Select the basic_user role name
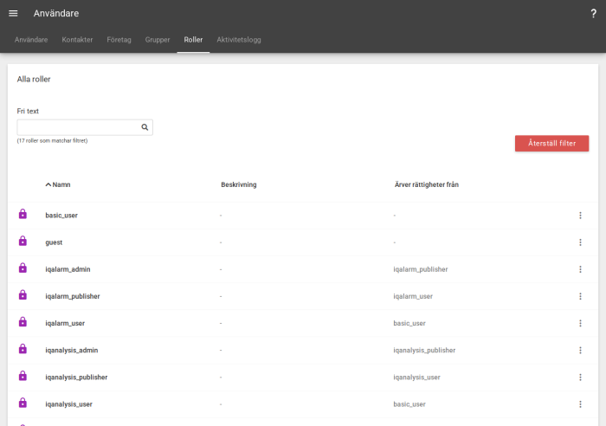Viewport: 606px width, 426px height. point(61,216)
